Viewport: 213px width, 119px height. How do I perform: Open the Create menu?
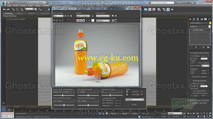[x=38, y=6]
